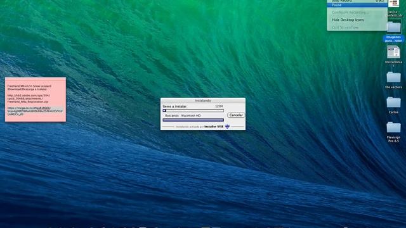This screenshot has height=228, width=406.
Task: Click the 'Items a instalar:' label
Action: 175,106
